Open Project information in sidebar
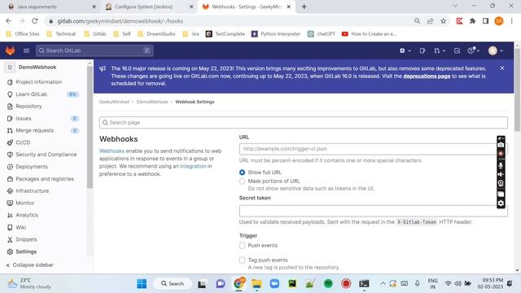This screenshot has width=521, height=293. pos(38,82)
